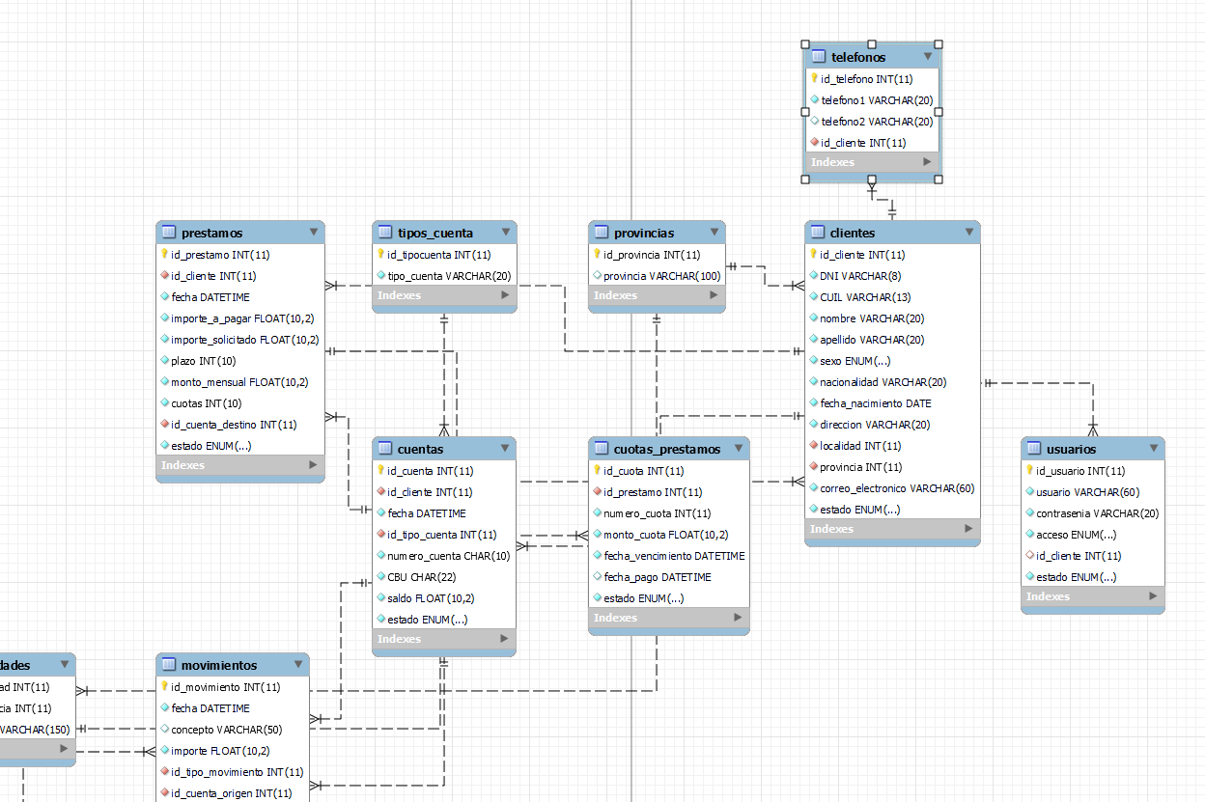Click the clientes table icon
Image resolution: width=1205 pixels, height=802 pixels.
click(817, 233)
